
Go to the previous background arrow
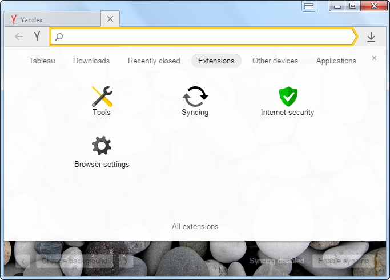coord(23,261)
